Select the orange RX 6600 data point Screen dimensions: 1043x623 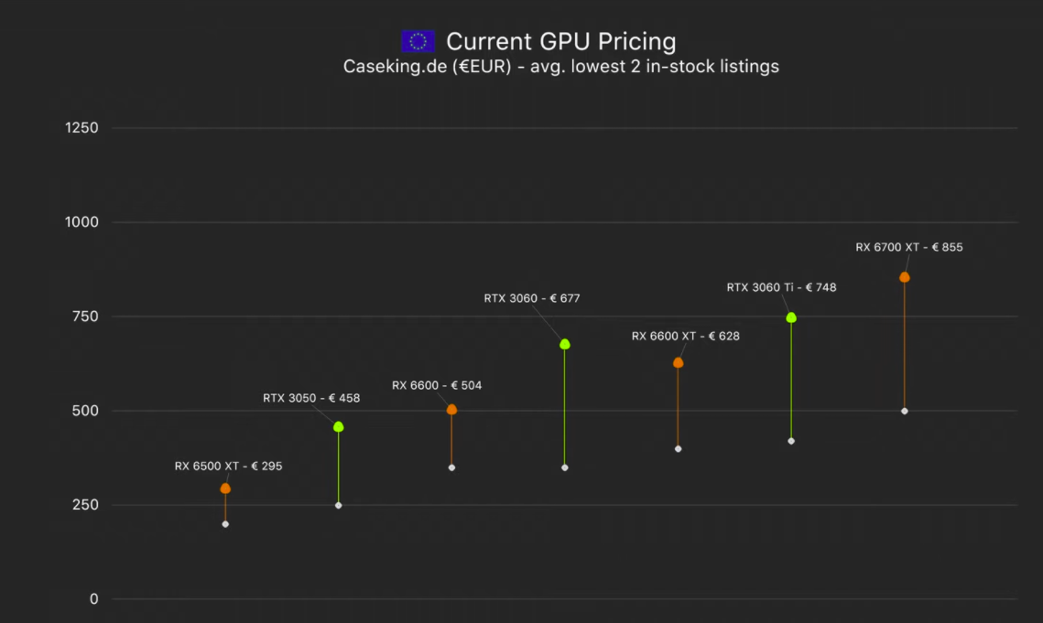click(451, 410)
